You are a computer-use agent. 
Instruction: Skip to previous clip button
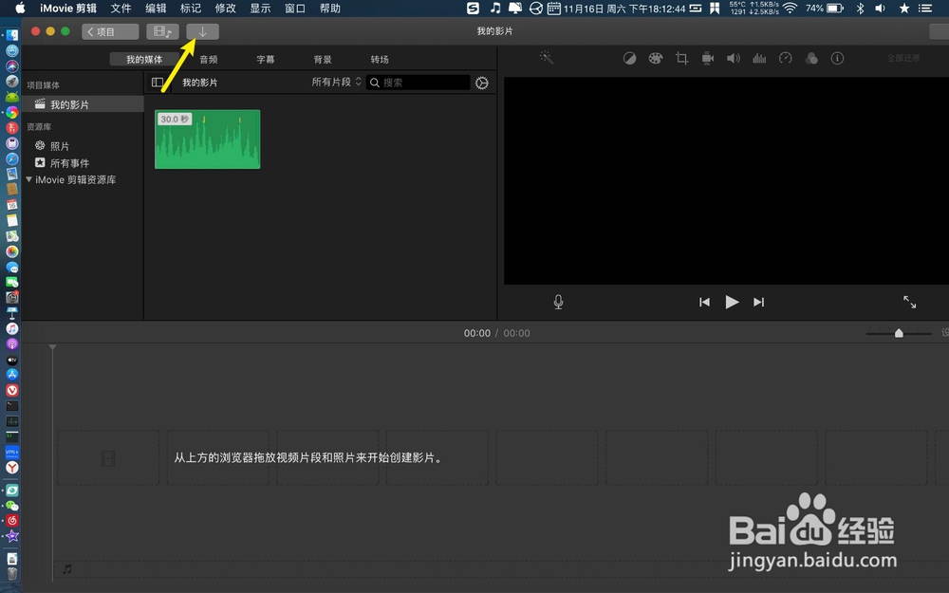point(704,302)
